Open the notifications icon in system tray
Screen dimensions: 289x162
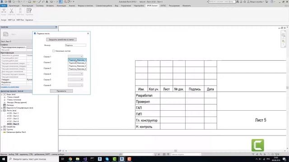284,159
